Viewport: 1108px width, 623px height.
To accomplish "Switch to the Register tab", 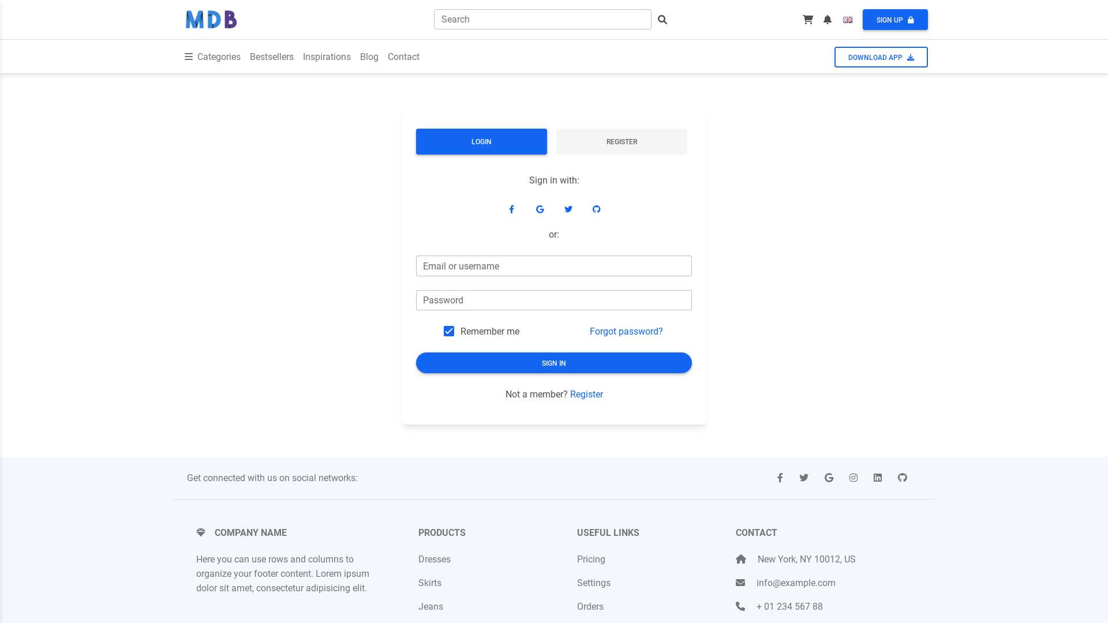I will pos(622,142).
